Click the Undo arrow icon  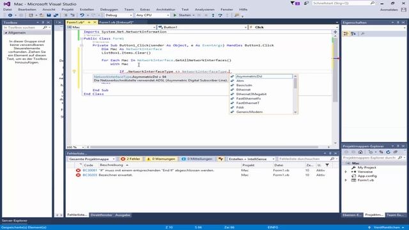tap(82, 15)
